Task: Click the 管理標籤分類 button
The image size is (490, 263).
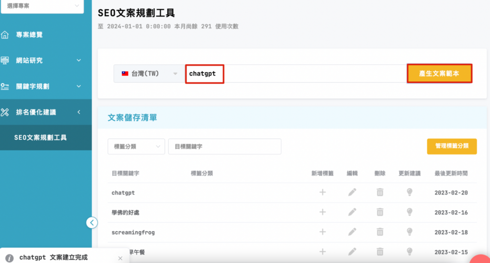Action: point(452,147)
